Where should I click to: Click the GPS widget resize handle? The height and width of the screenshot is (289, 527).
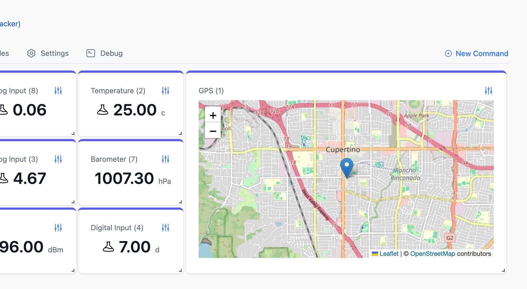coord(503,270)
